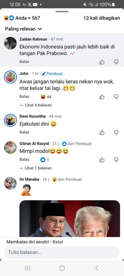The image size is (124, 276).
Task: Open the image in Iin Manaba's comment
Action: [x=70, y=219]
